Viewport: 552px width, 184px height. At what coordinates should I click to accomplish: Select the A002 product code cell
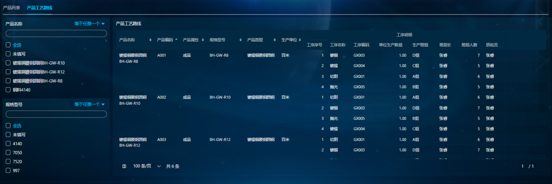coord(161,97)
